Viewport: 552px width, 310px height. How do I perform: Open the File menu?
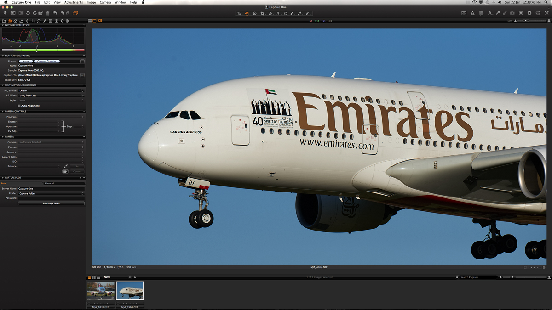point(38,2)
